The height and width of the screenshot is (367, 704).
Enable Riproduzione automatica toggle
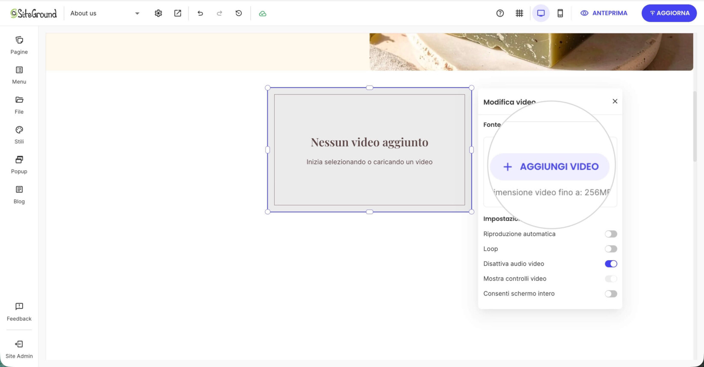611,234
